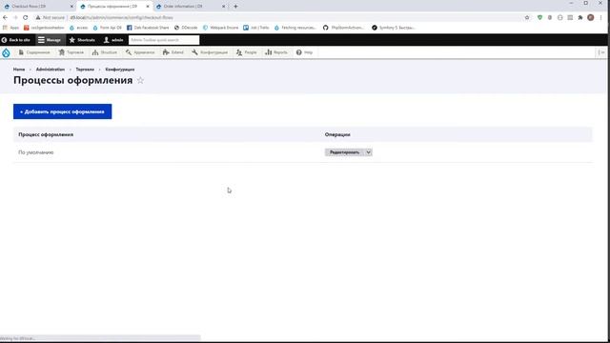This screenshot has height=343, width=610.
Task: Expand operations dropdown arrow beside Редактировать
Action: 369,152
